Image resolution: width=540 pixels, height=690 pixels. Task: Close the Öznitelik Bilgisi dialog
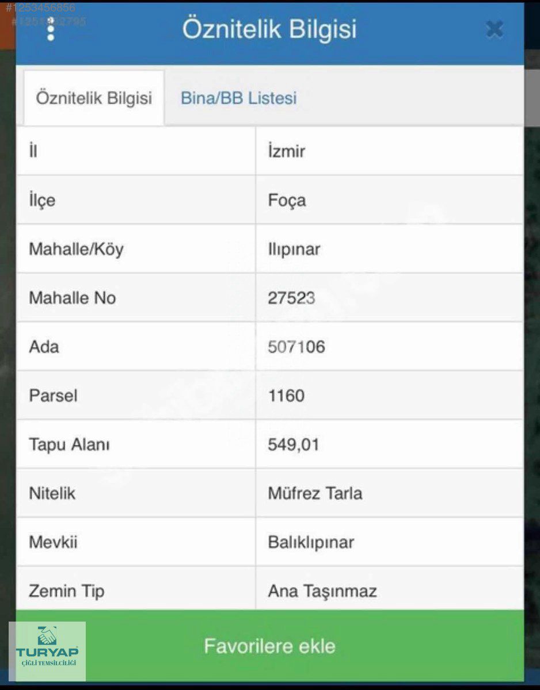[x=494, y=29]
